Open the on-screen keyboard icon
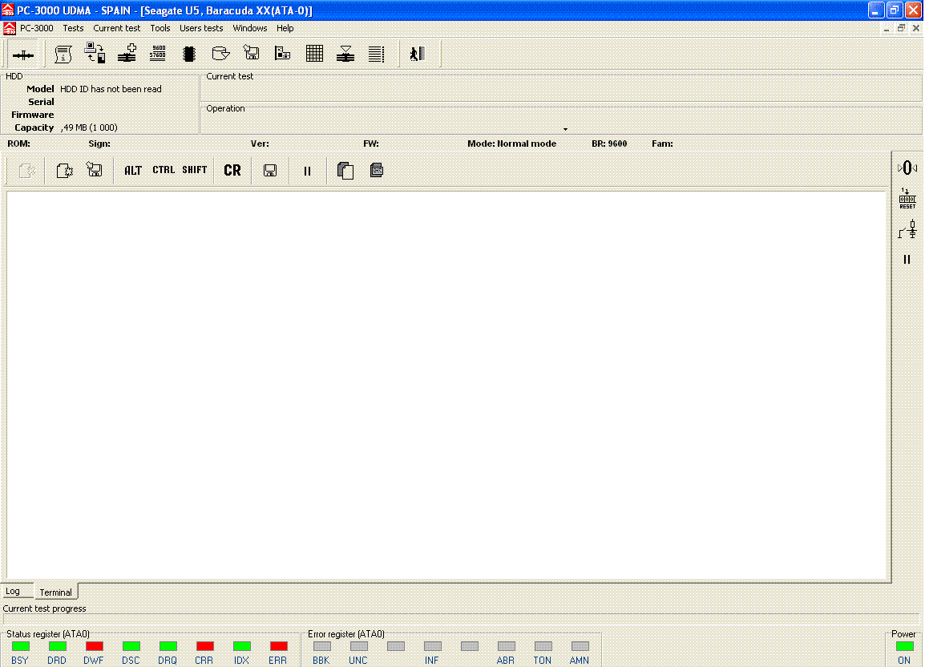The height and width of the screenshot is (667, 925). (x=377, y=171)
